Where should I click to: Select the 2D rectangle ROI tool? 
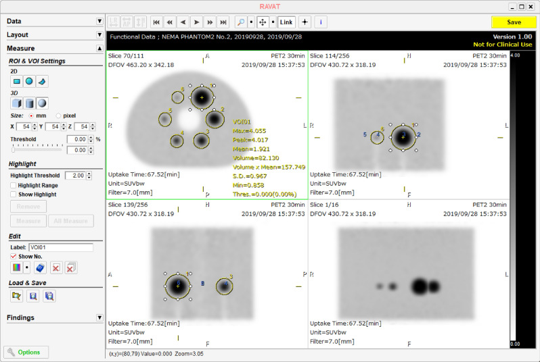click(17, 81)
